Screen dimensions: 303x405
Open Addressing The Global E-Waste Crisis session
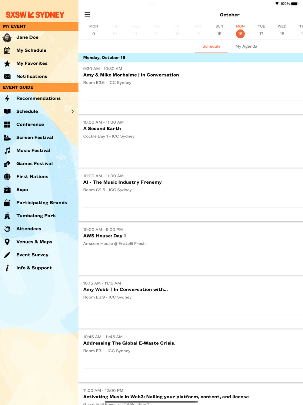coord(191,356)
